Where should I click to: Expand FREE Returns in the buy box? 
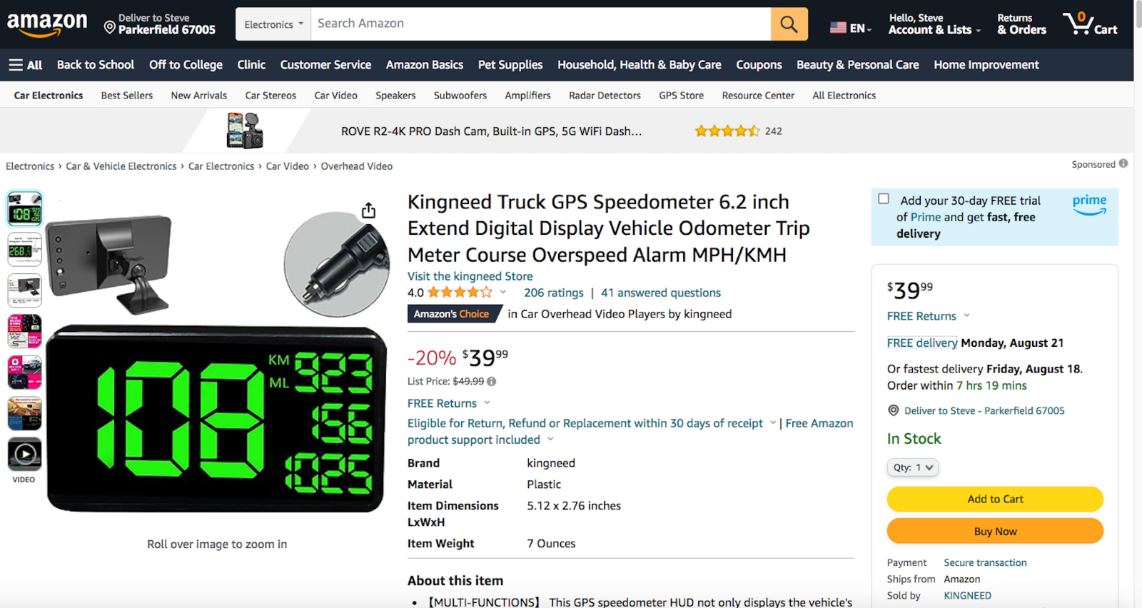[x=967, y=315]
